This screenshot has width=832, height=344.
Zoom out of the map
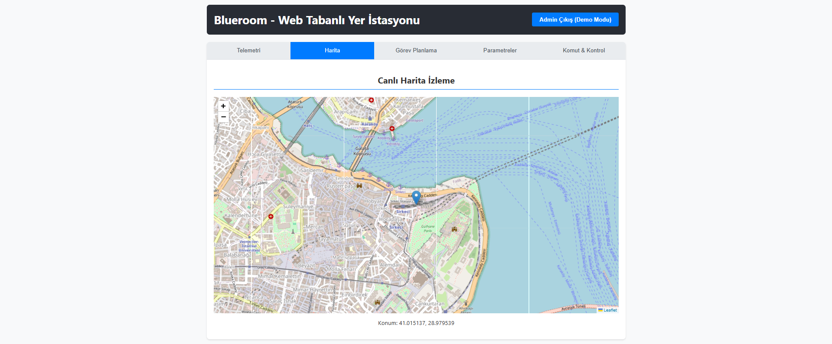pos(223,117)
